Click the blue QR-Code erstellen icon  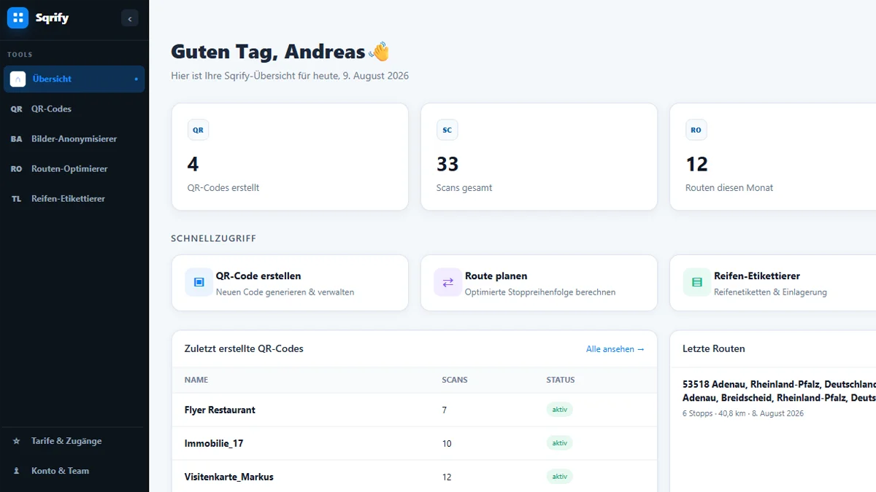pos(199,282)
